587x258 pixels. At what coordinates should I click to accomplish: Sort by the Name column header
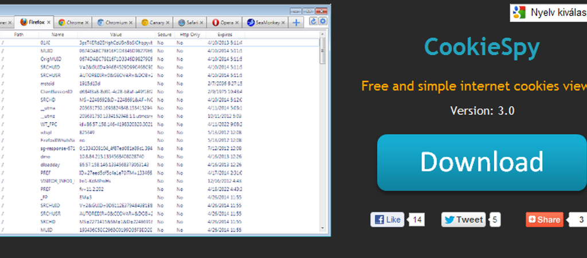(58, 34)
